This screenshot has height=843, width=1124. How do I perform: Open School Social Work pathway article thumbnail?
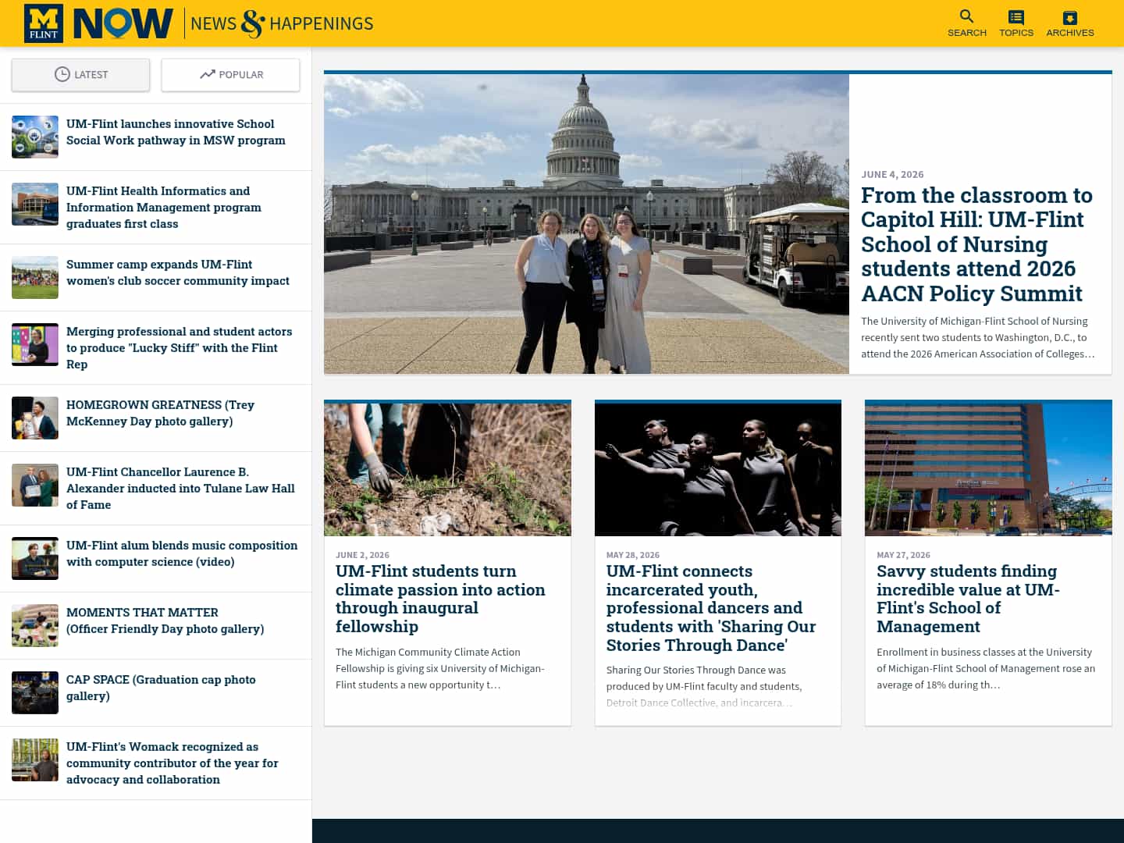(x=35, y=137)
